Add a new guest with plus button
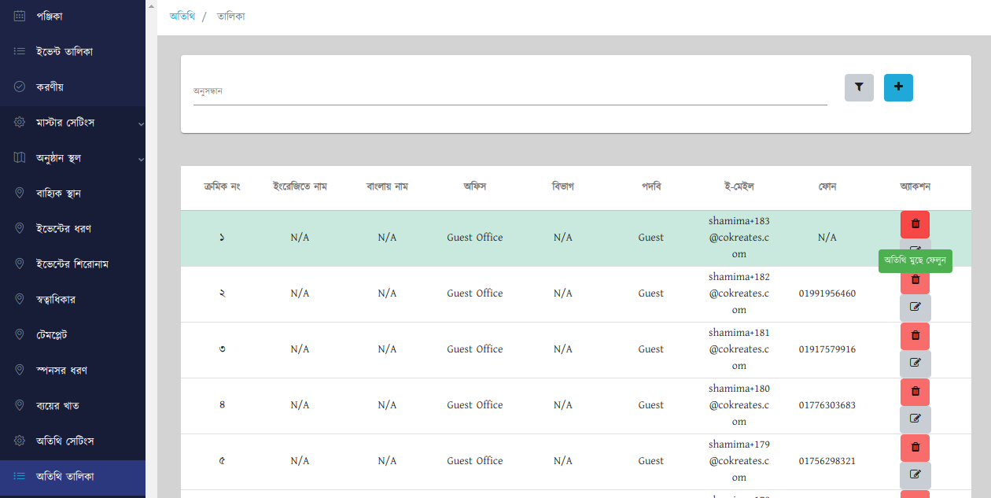991x498 pixels. (898, 87)
